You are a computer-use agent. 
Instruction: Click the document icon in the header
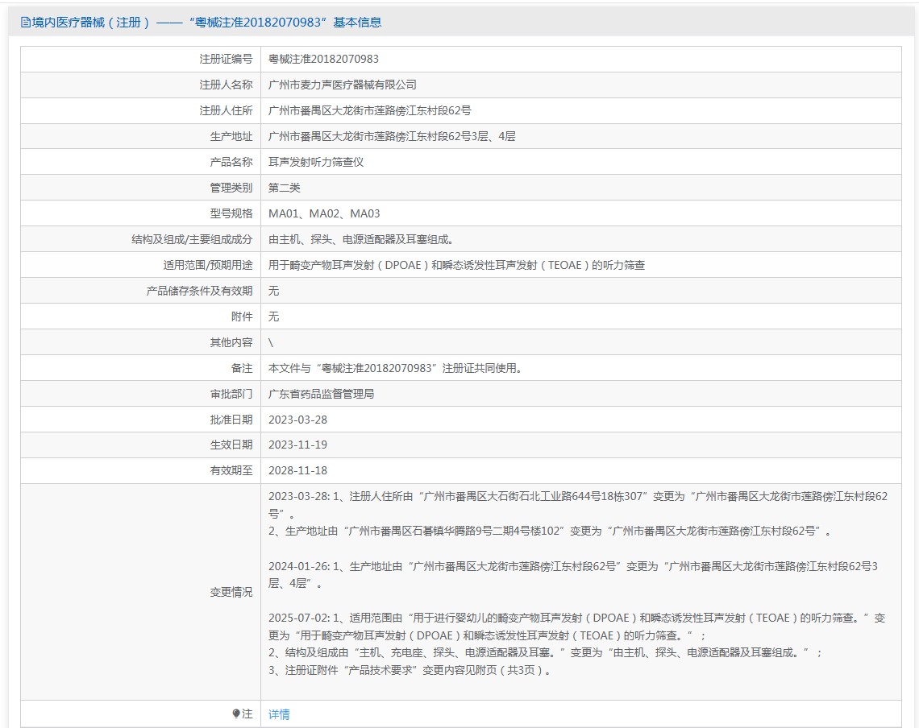(x=25, y=23)
